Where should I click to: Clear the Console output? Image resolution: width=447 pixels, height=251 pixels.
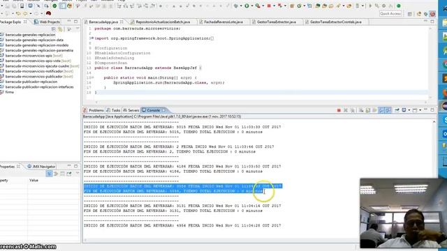pos(360,110)
